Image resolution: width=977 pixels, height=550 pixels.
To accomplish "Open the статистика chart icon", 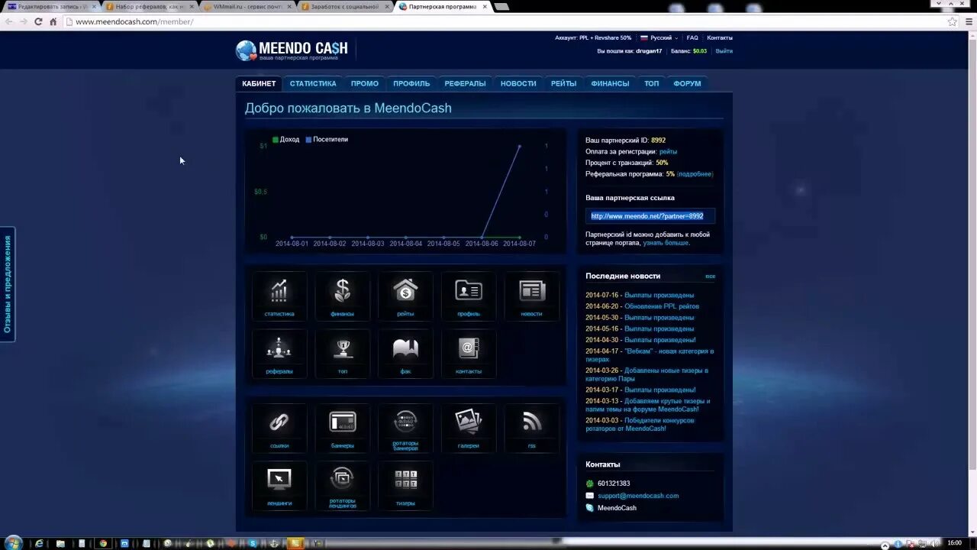I will click(279, 296).
